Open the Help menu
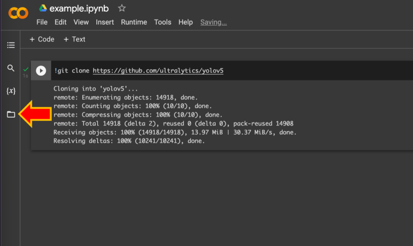This screenshot has width=413, height=246. pos(185,22)
